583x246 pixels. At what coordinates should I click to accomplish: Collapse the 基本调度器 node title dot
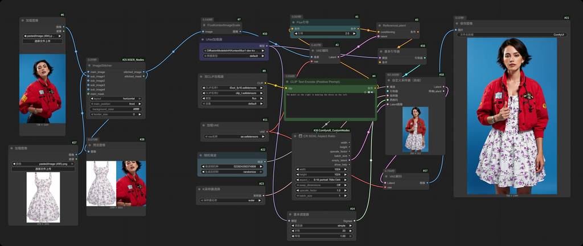click(x=290, y=214)
